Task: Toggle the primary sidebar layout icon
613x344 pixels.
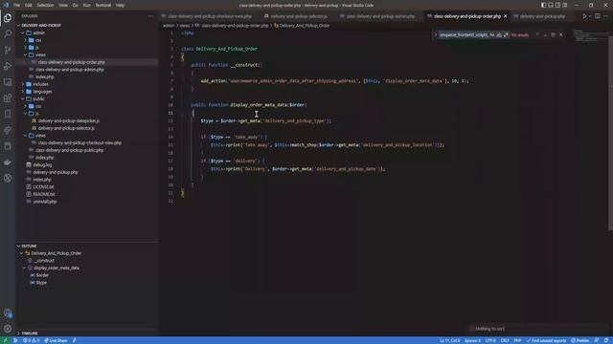Action: point(543,5)
